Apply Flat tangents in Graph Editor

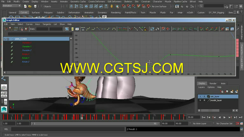coord(104,29)
